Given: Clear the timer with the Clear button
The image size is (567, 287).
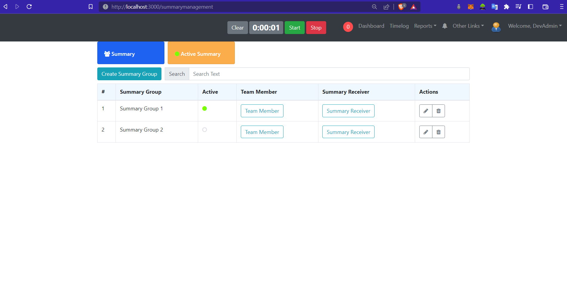Looking at the screenshot, I should pyautogui.click(x=238, y=28).
